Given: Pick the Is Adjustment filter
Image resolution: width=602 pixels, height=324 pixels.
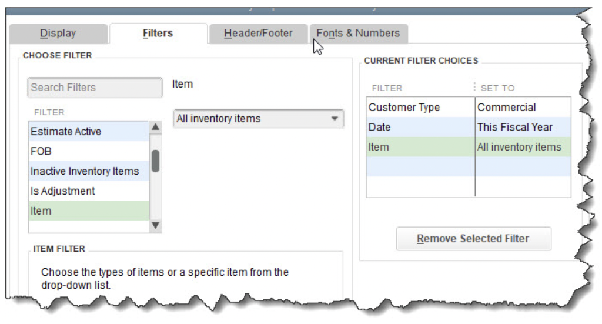Looking at the screenshot, I should click(x=88, y=191).
